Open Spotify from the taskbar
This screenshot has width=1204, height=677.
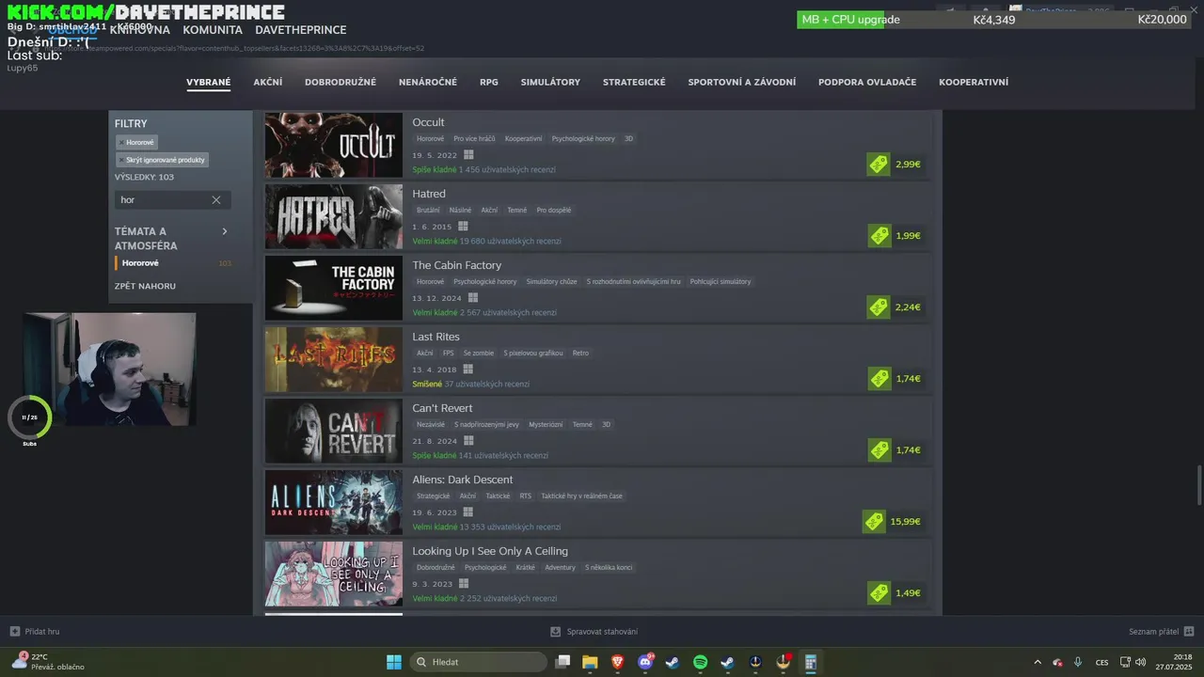point(700,662)
